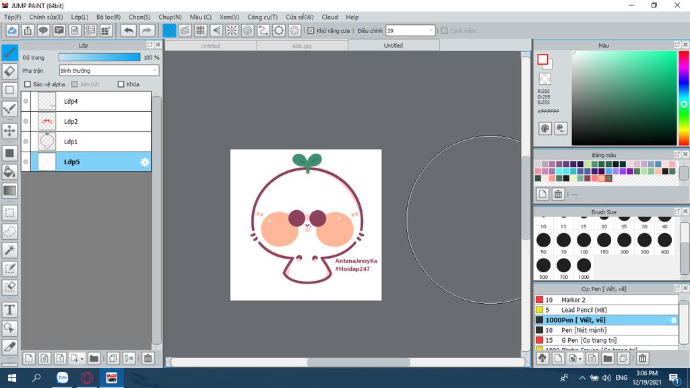Open the Lớp5 layer settings gear
Screen dimensions: 690x388
coord(145,162)
